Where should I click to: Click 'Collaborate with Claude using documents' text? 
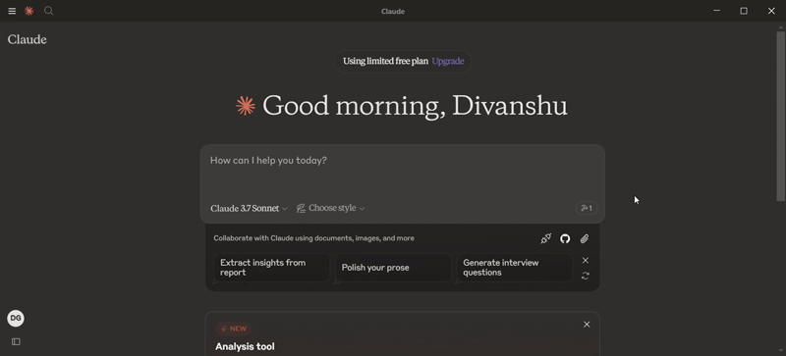click(313, 238)
